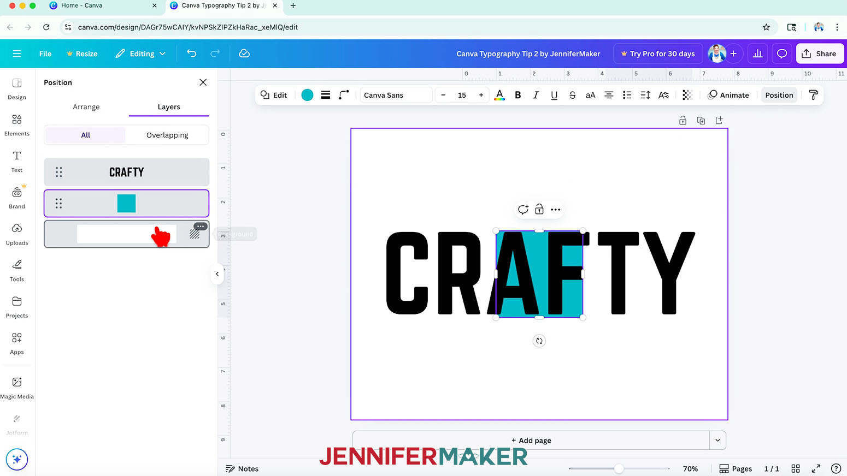
Task: Click the cloud save status icon
Action: 244,53
